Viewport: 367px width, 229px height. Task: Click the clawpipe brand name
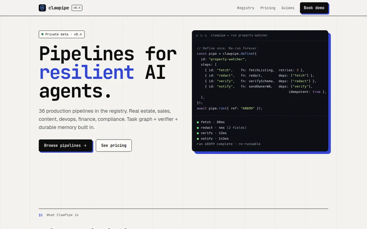(x=59, y=8)
